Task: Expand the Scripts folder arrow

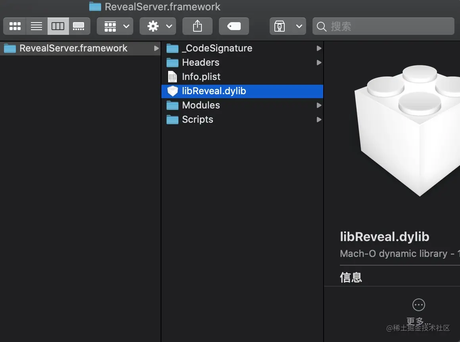Action: coord(319,120)
